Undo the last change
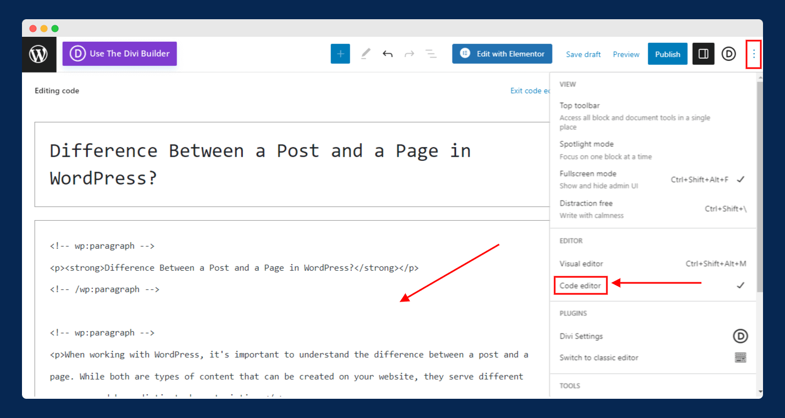785x418 pixels. (x=388, y=54)
